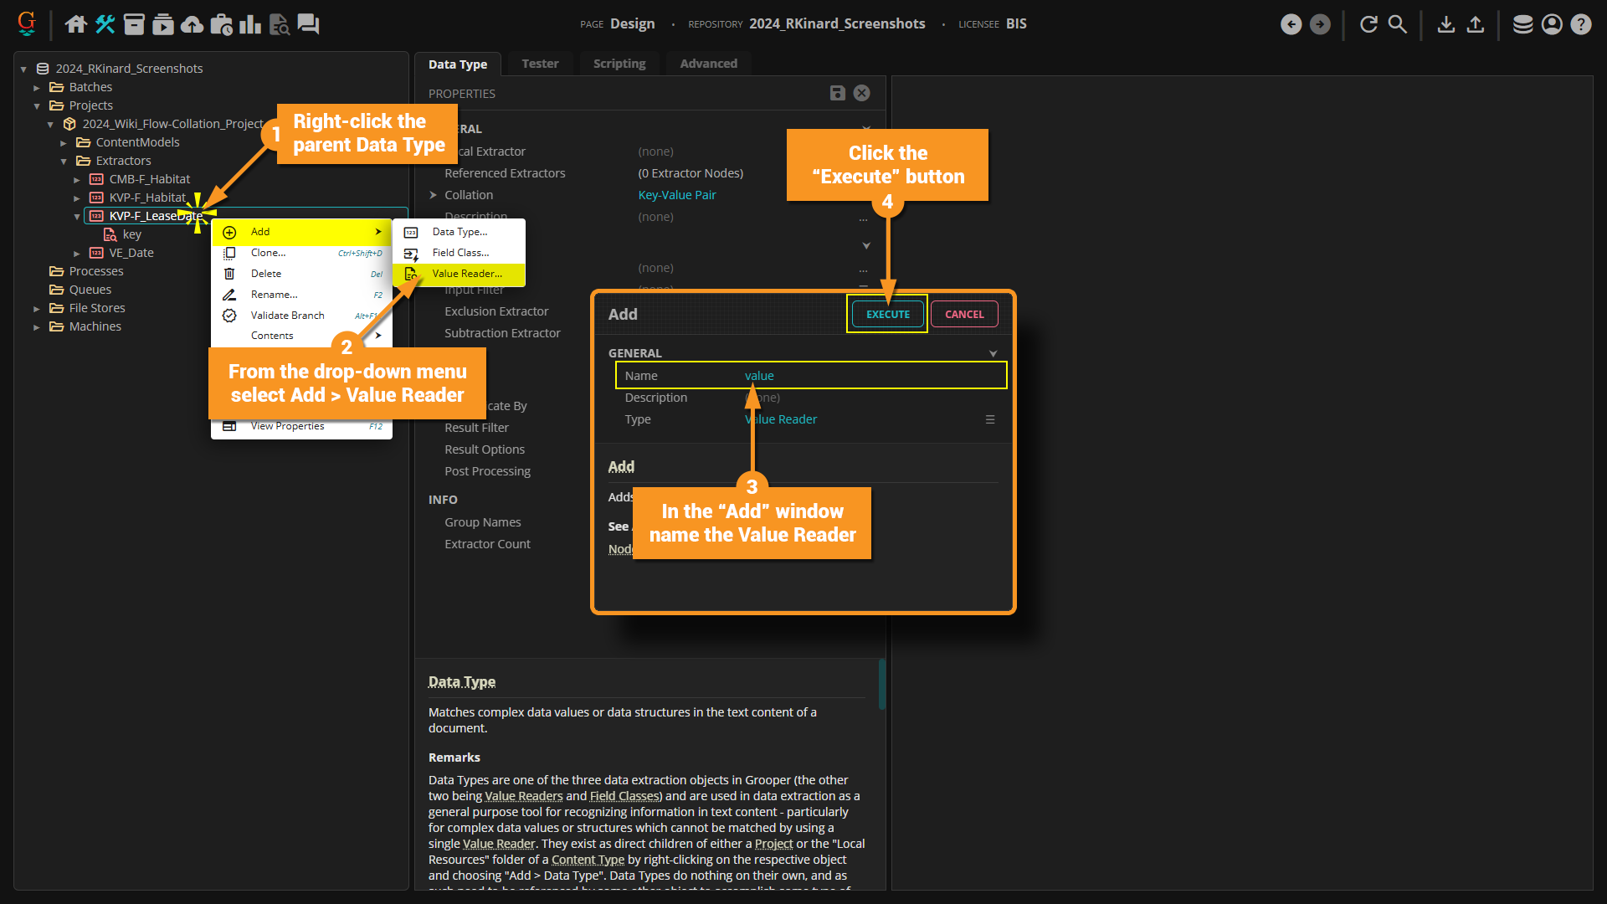Open the Type dropdown menu icon
Viewport: 1607px width, 904px height.
(990, 419)
